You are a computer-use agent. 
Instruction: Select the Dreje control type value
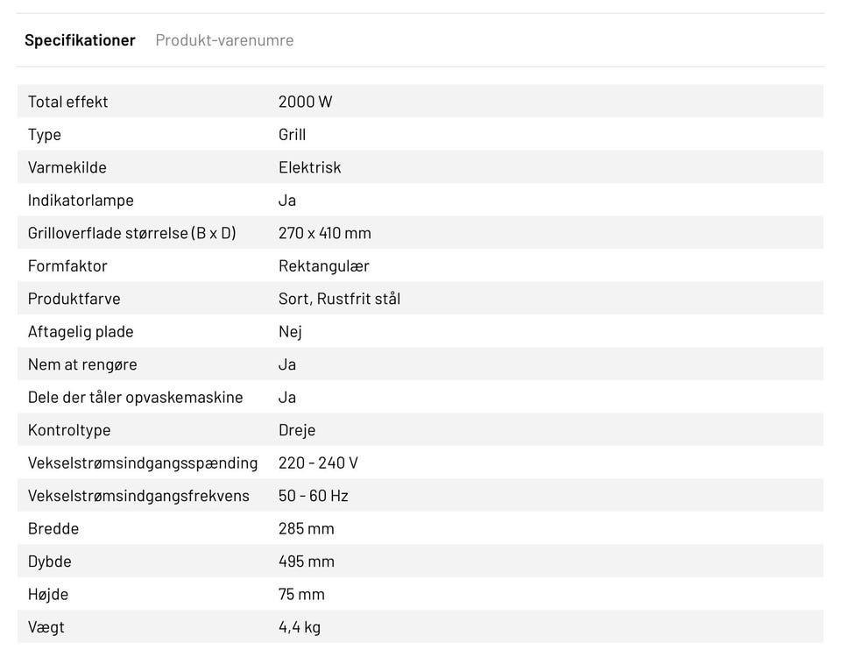[297, 430]
